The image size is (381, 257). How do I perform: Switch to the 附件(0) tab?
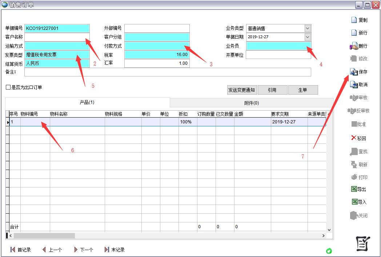pos(251,103)
